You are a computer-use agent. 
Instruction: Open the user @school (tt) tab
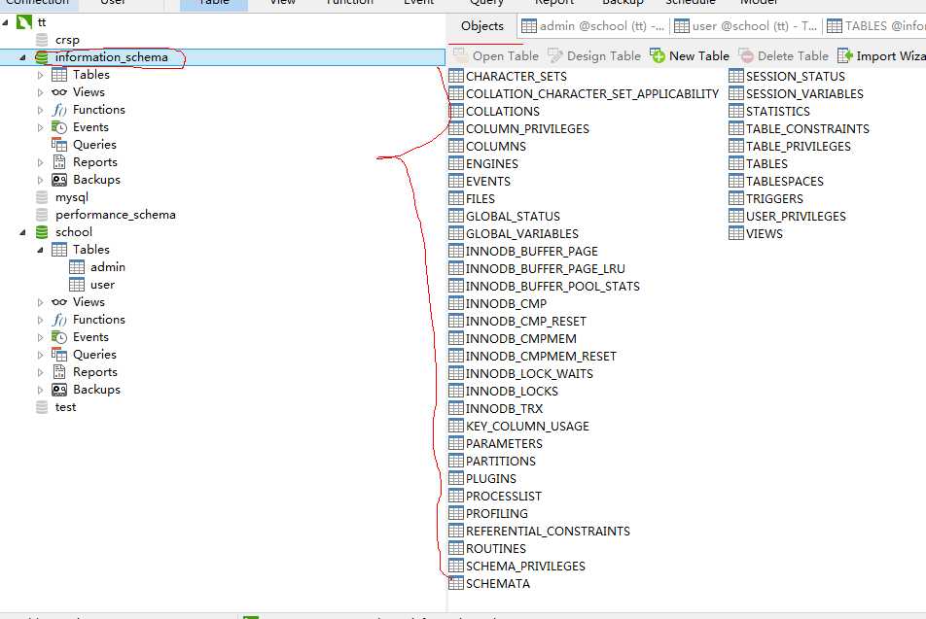[x=746, y=26]
